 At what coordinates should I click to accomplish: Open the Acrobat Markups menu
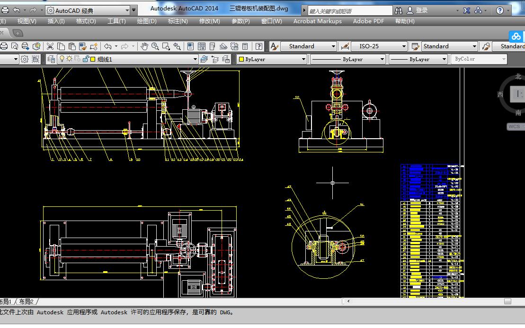tap(317, 21)
